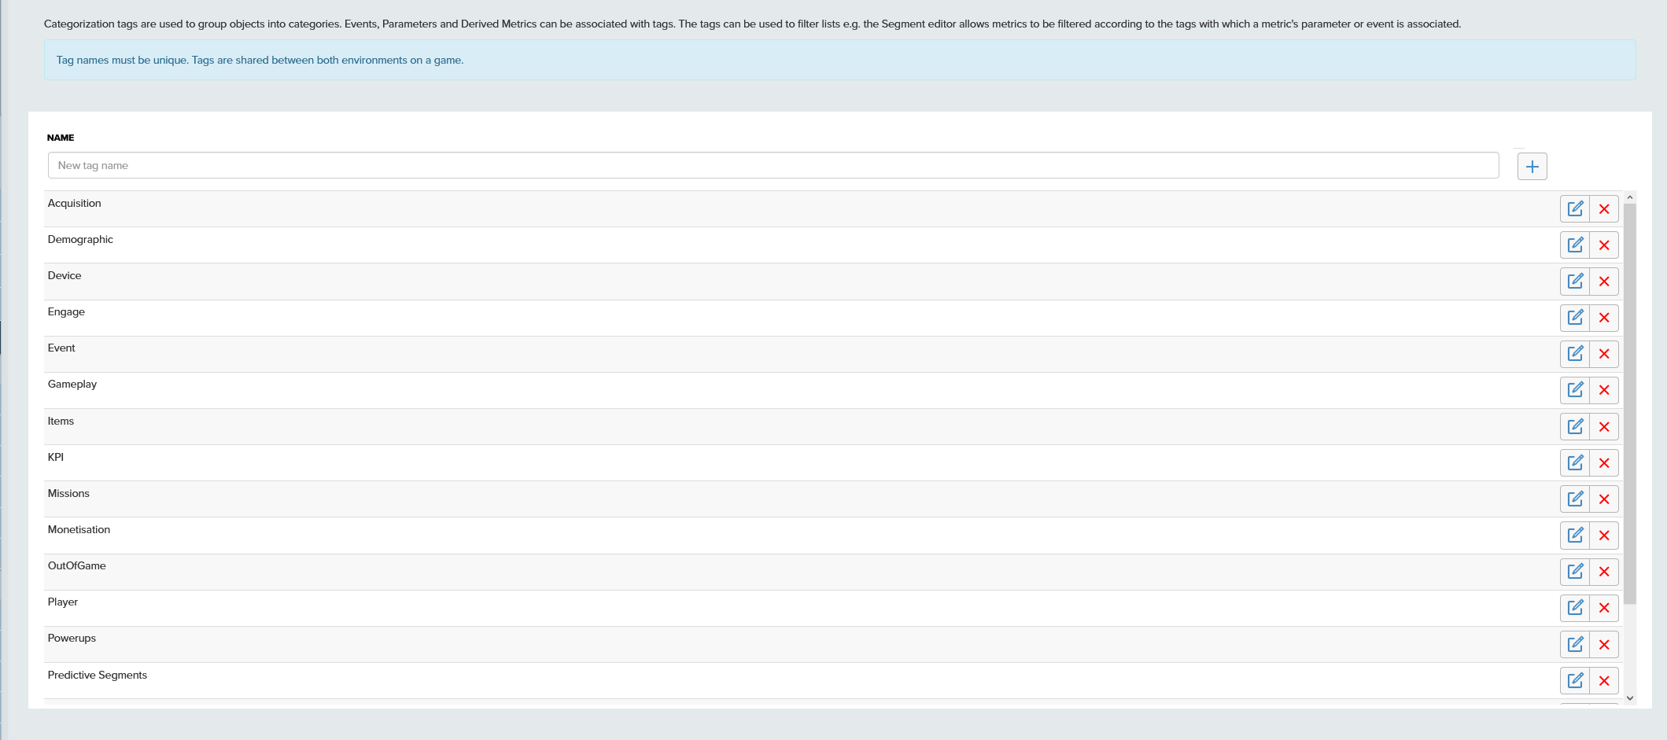Delete the Device tag
This screenshot has width=1667, height=740.
click(1604, 281)
